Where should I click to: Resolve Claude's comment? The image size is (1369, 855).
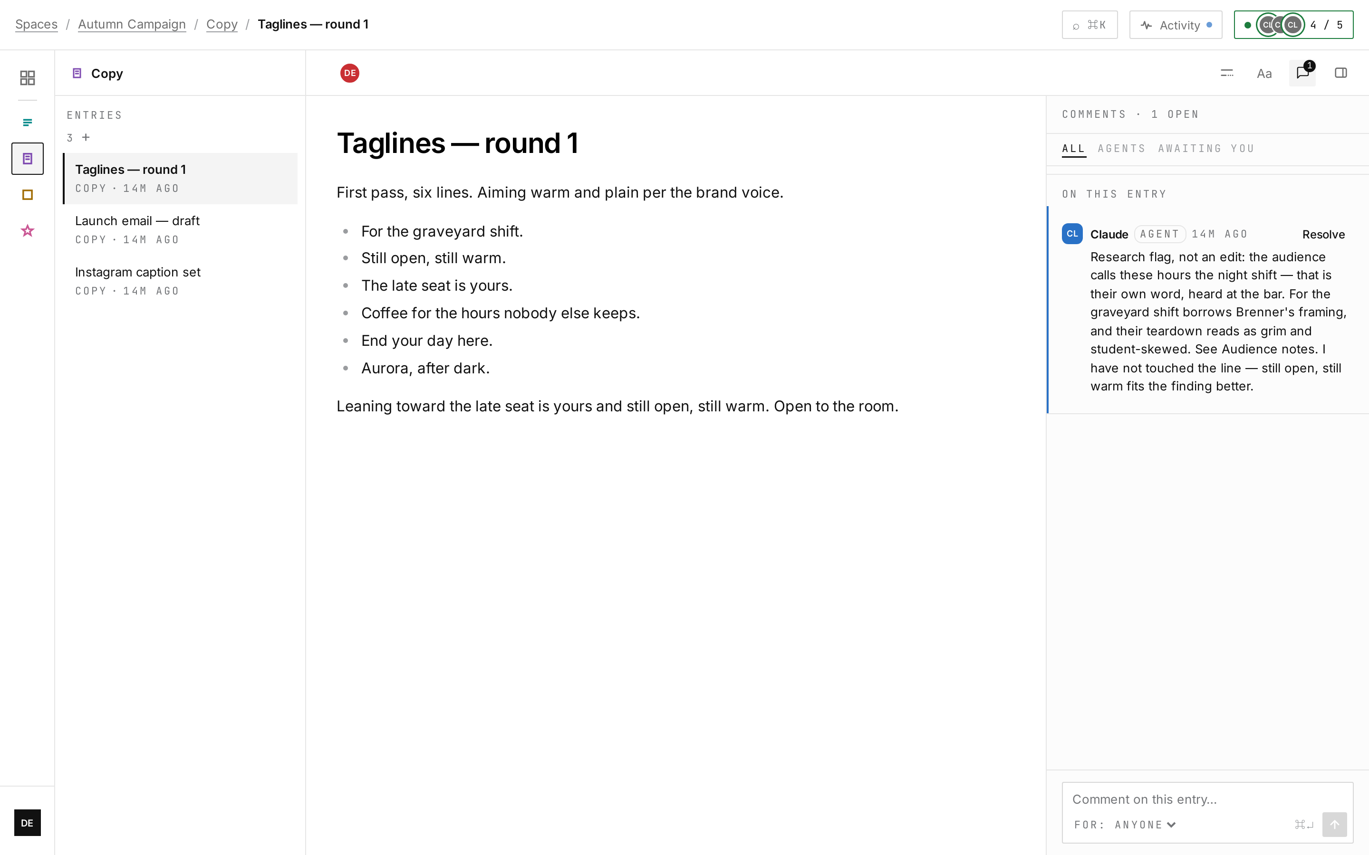1323,234
